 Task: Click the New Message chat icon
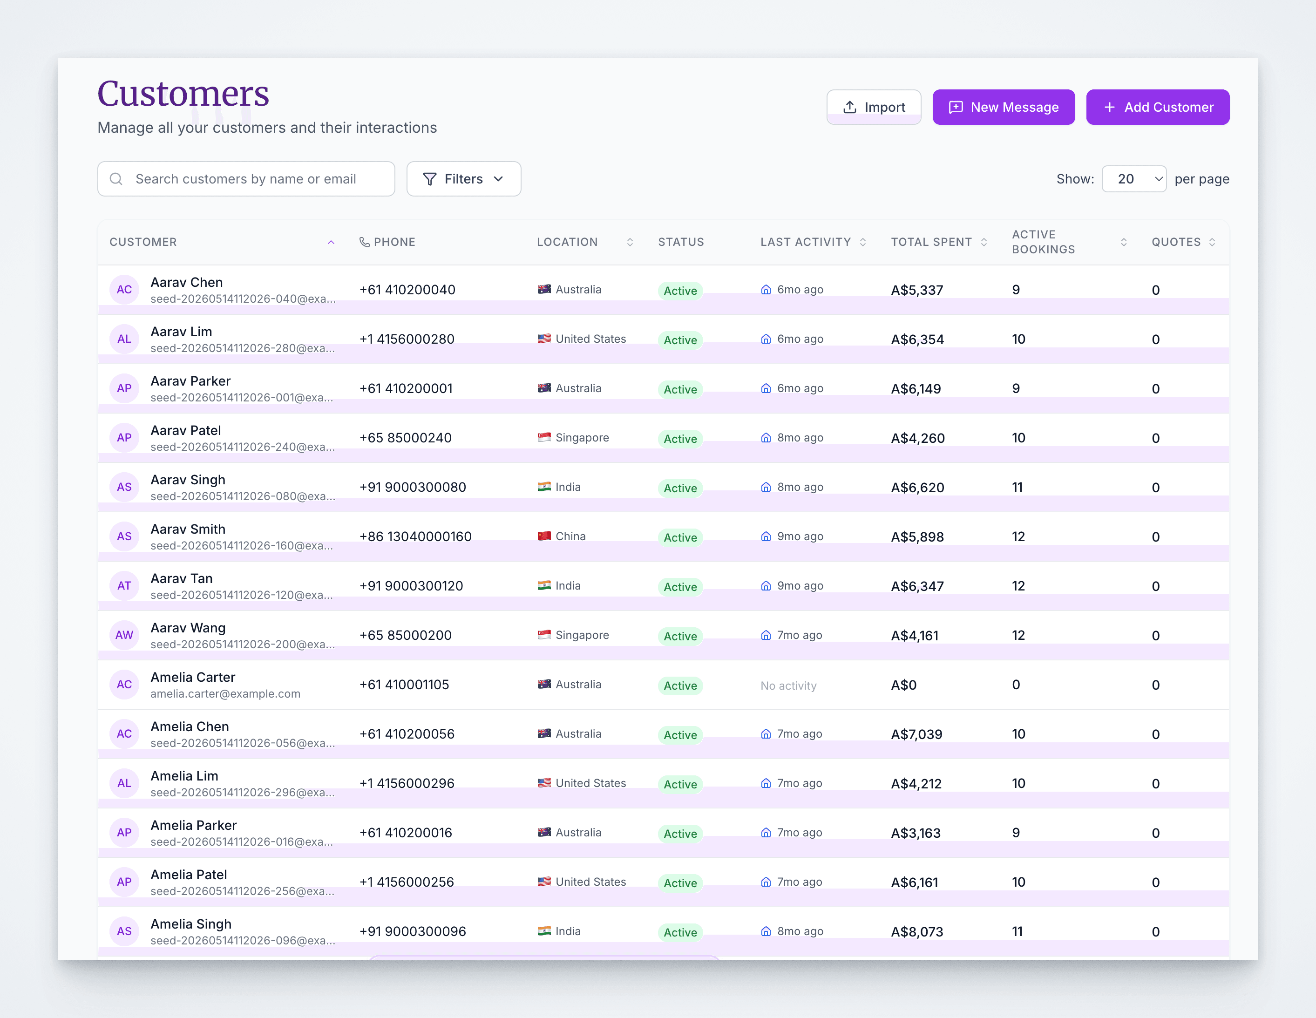click(956, 107)
